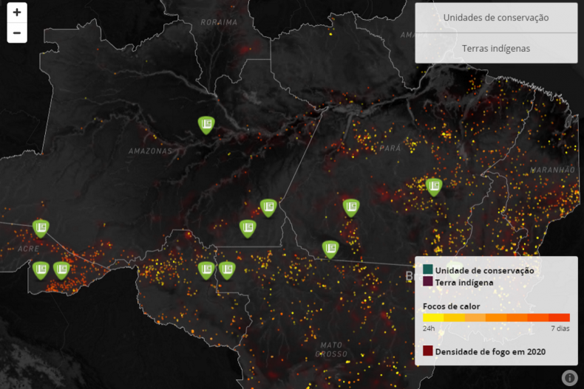Toggle the Terras indígenas layer
584x389 pixels.
[496, 48]
